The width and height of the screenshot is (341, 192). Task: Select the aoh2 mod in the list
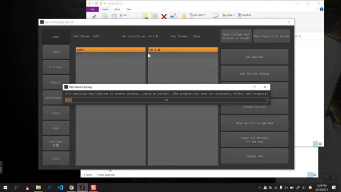(111, 50)
